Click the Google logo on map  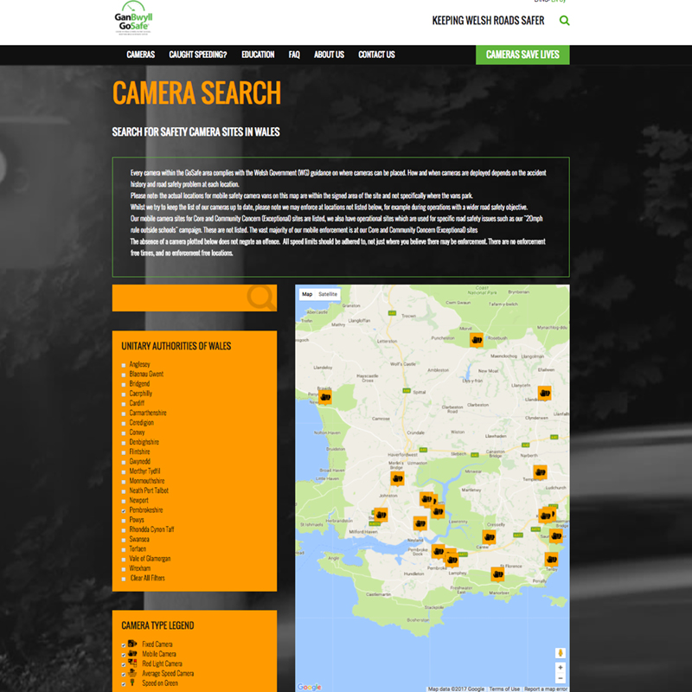coord(309,687)
